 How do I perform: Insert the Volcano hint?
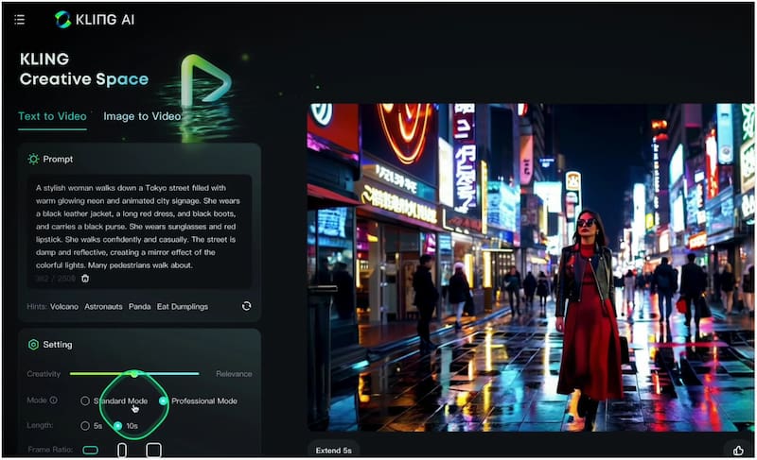[64, 306]
